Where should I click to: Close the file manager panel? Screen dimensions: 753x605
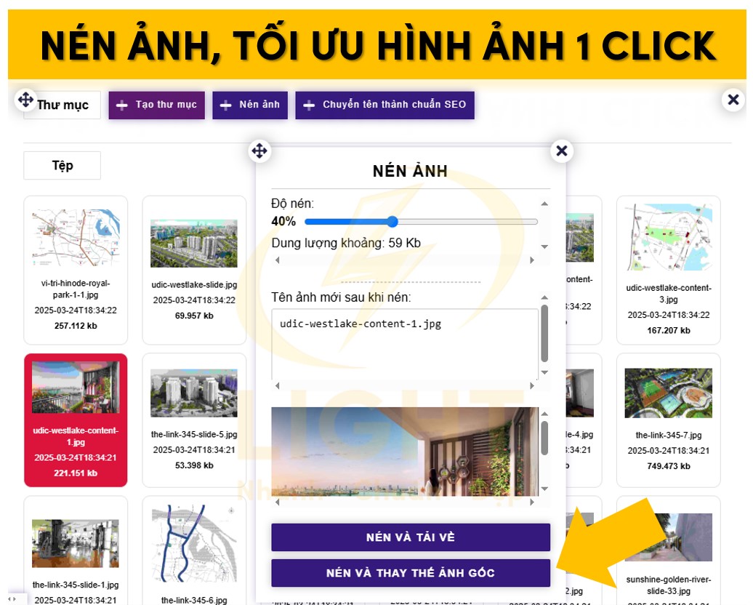[x=733, y=100]
